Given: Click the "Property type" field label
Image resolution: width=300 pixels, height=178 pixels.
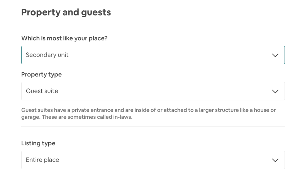Looking at the screenshot, I should [41, 75].
